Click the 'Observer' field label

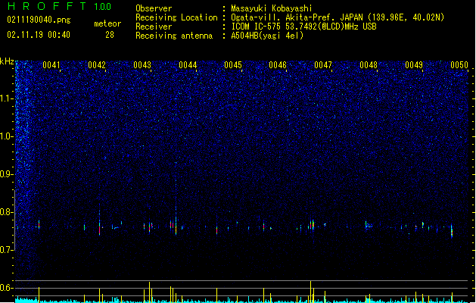click(x=154, y=8)
